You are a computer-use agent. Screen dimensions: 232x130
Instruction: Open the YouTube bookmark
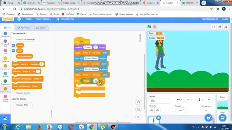(x=68, y=14)
